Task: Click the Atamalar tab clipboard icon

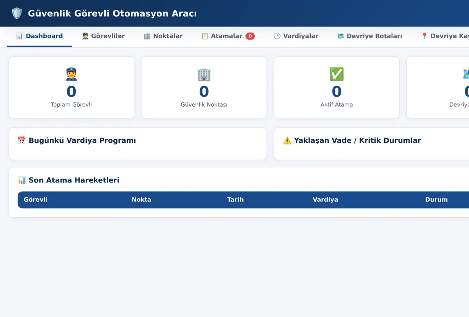Action: tap(205, 36)
